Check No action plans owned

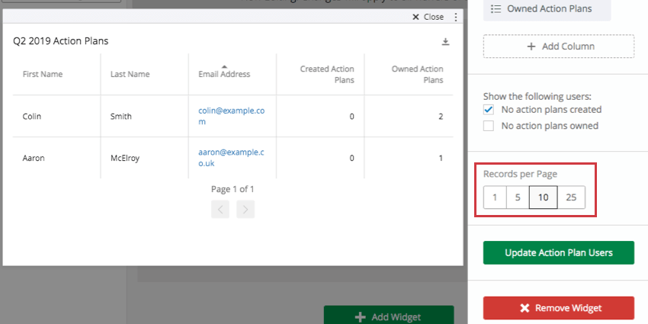pyautogui.click(x=489, y=126)
